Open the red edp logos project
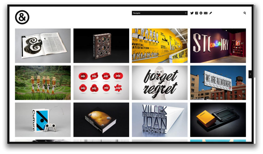This screenshot has height=154, width=263. [x=101, y=83]
